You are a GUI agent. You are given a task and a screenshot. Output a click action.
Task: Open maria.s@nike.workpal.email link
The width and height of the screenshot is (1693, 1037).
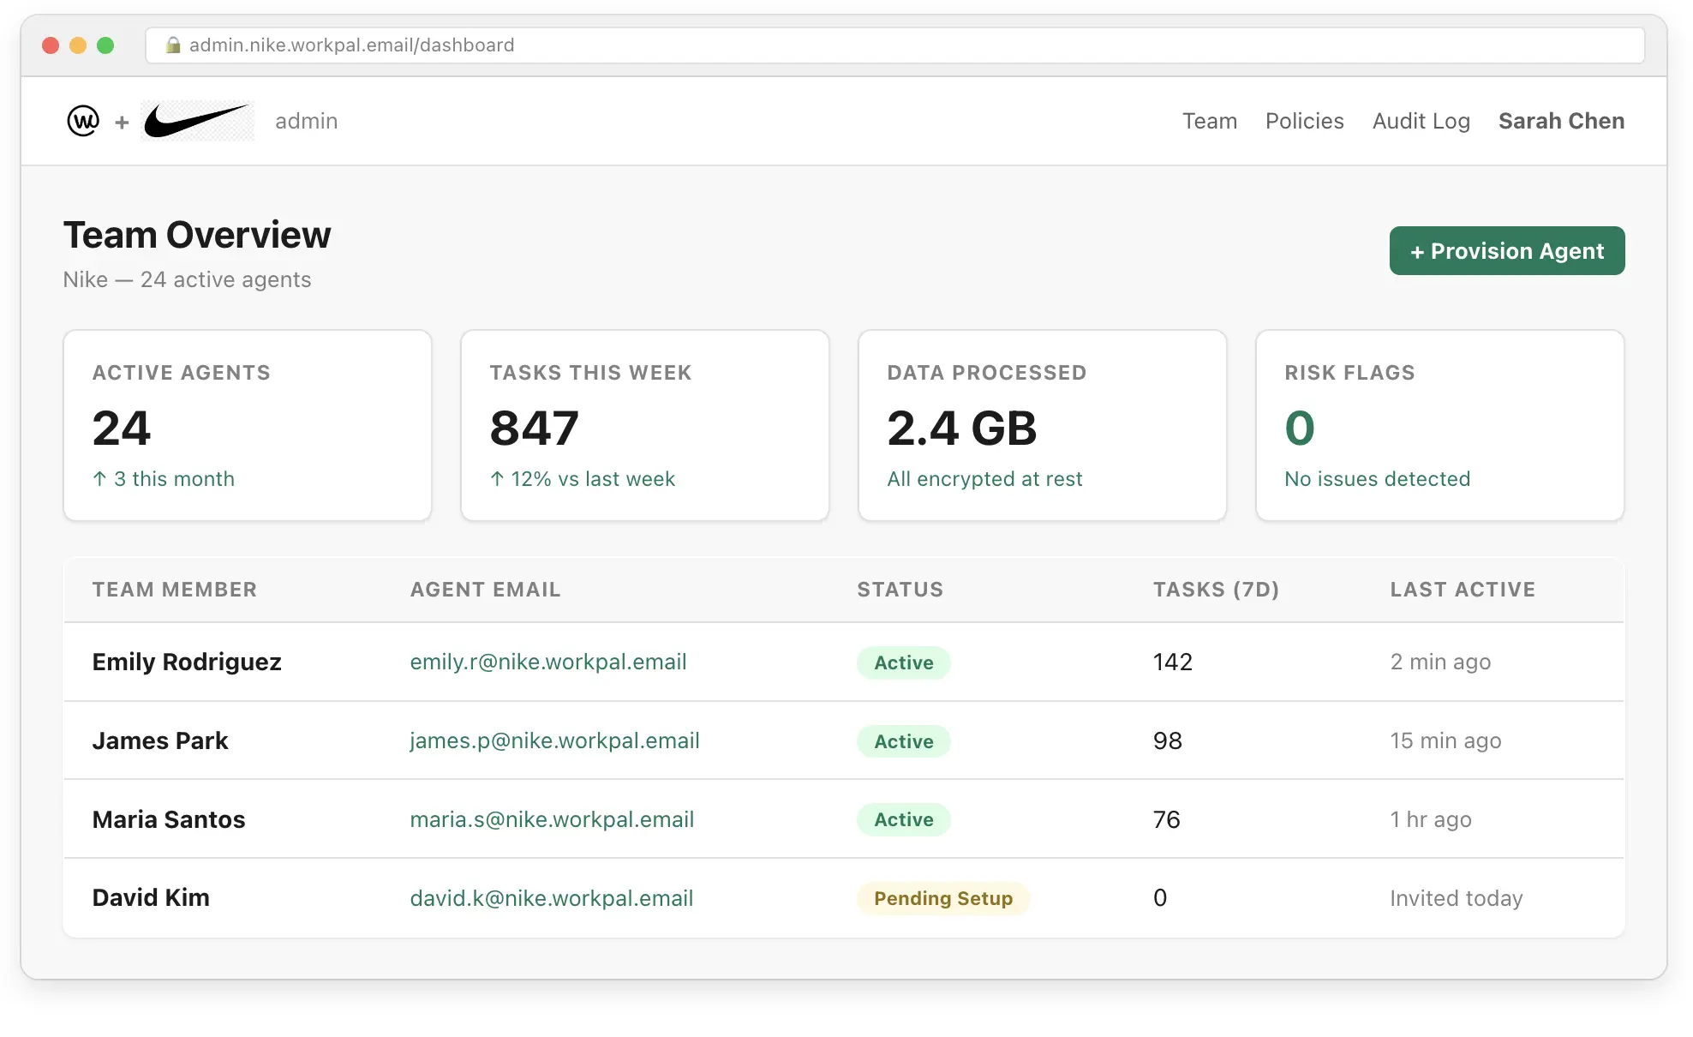click(x=551, y=819)
